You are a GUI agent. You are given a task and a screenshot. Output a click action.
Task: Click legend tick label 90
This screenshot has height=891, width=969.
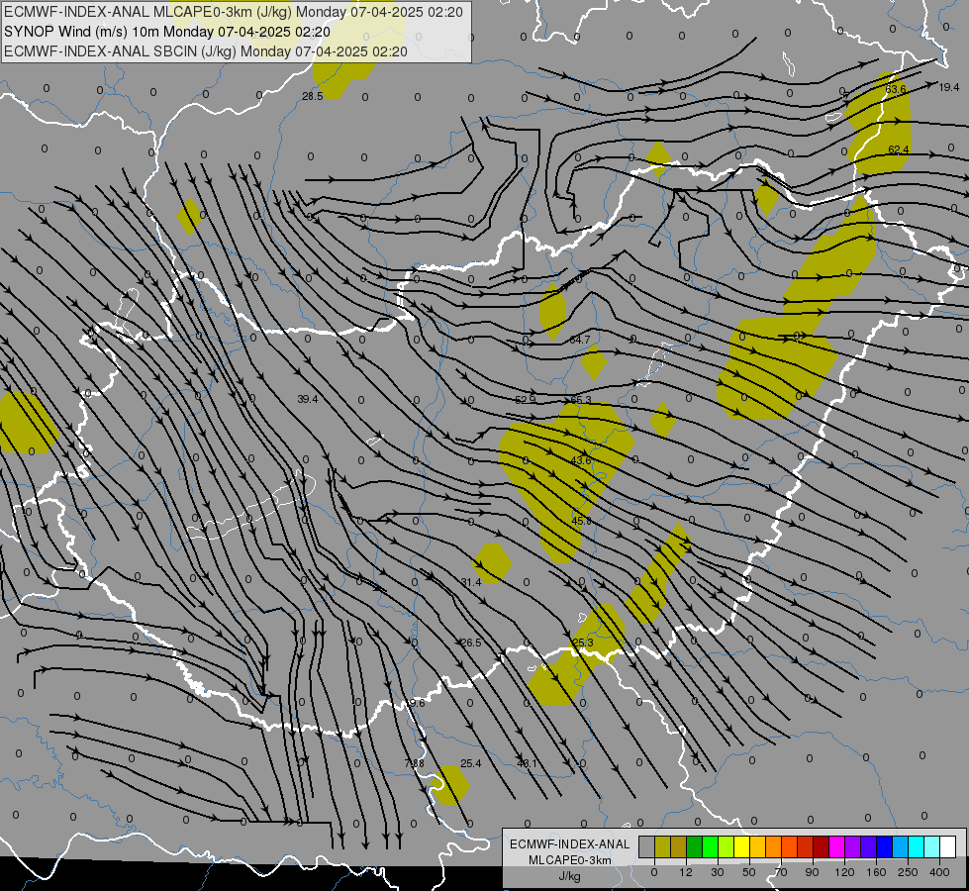813,872
